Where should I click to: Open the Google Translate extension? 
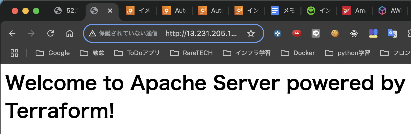click(x=392, y=33)
